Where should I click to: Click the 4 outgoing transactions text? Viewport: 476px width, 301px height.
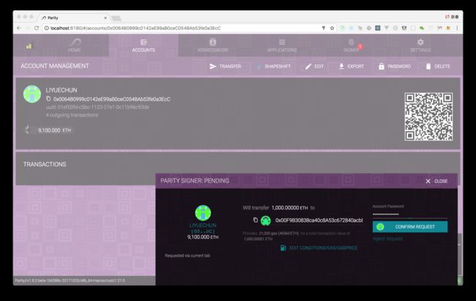coord(72,115)
